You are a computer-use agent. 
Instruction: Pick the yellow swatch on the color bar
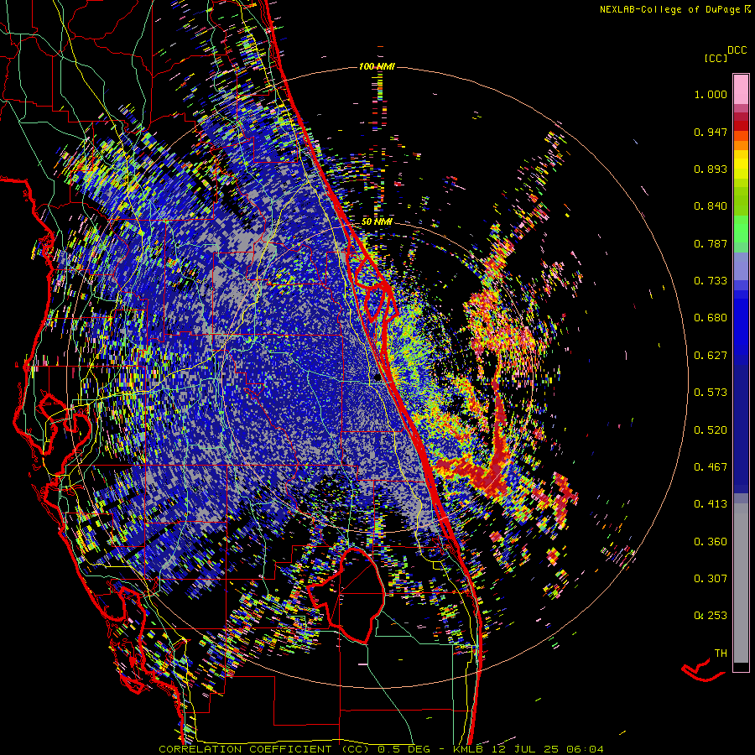[741, 164]
